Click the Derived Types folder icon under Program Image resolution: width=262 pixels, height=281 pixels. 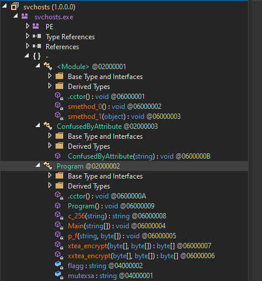(59, 186)
